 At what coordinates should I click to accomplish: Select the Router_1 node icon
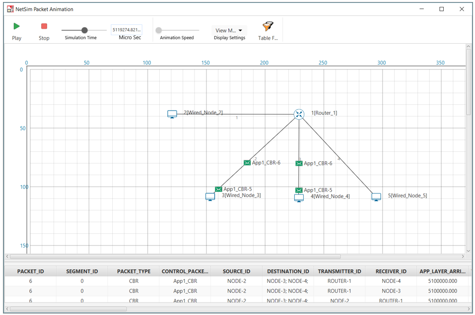point(299,114)
